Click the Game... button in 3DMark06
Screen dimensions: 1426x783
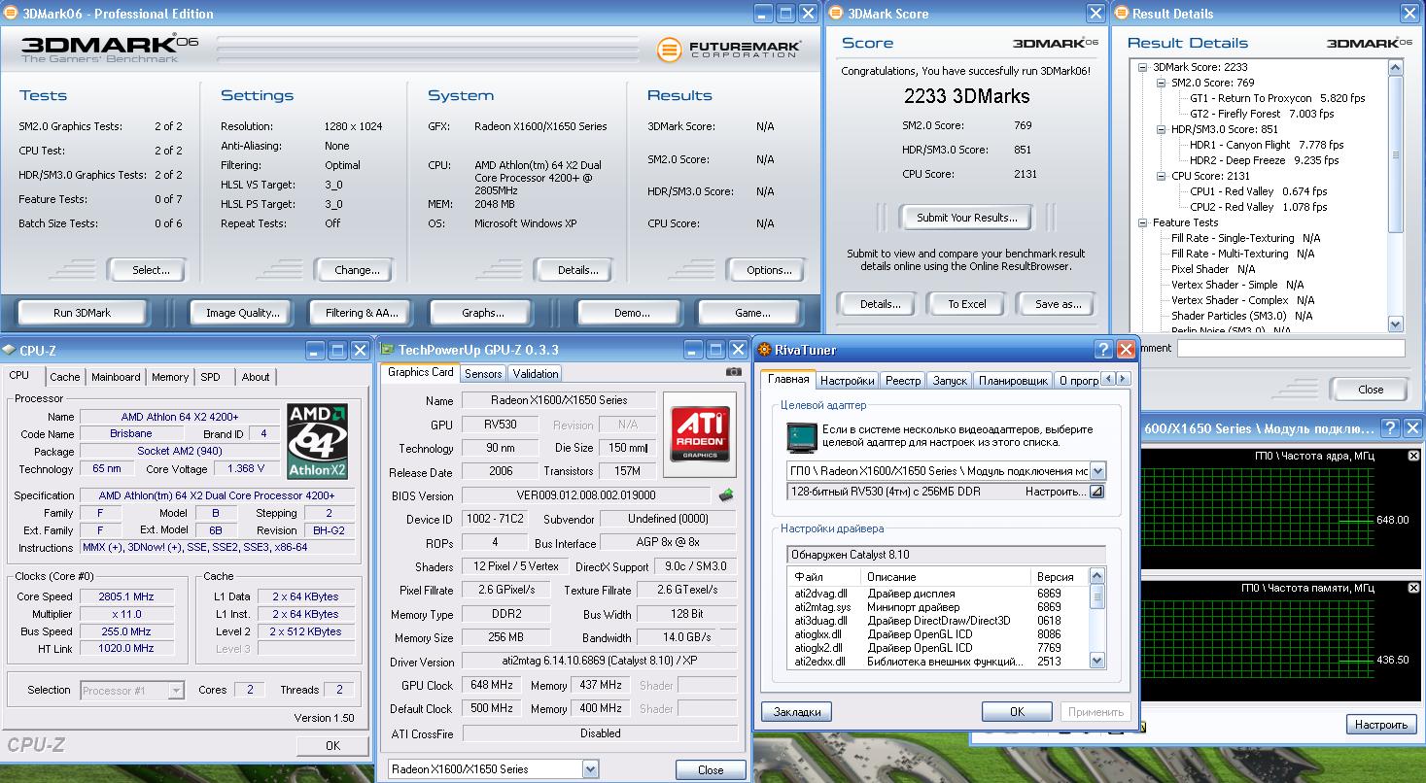pos(752,313)
